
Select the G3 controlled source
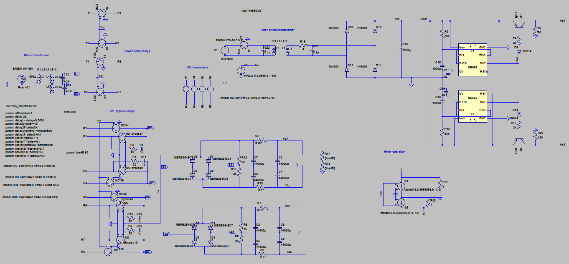coord(401,202)
